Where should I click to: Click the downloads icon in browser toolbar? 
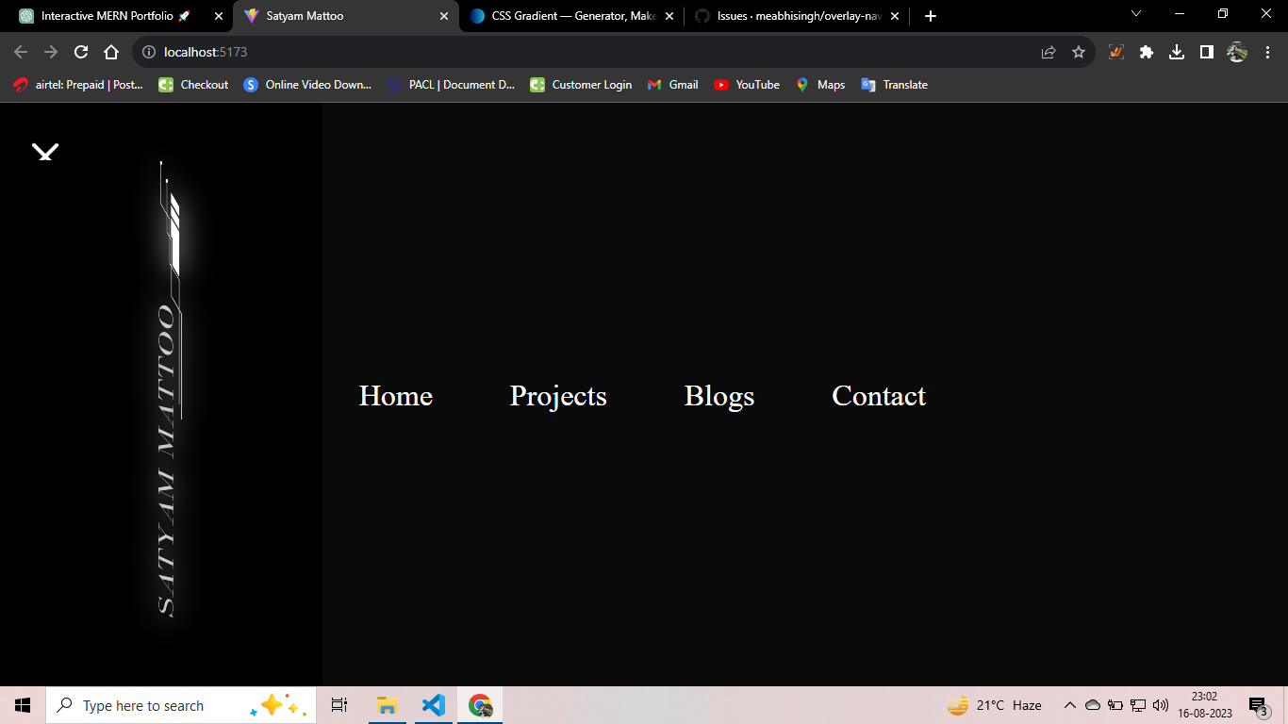1176,53
